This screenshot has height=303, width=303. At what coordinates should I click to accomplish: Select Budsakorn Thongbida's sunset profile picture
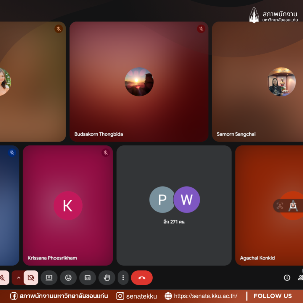(x=139, y=82)
